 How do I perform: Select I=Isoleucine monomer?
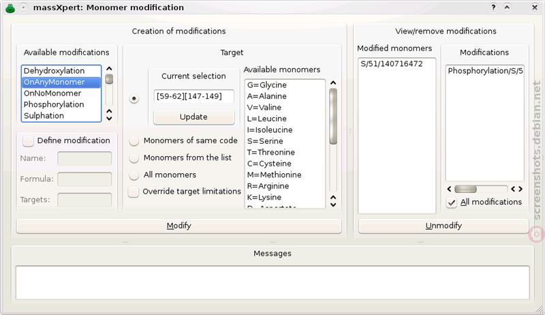[285, 130]
